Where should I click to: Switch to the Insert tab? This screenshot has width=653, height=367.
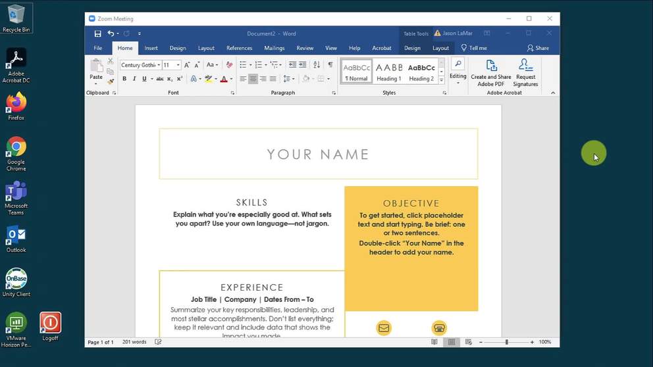tap(151, 48)
